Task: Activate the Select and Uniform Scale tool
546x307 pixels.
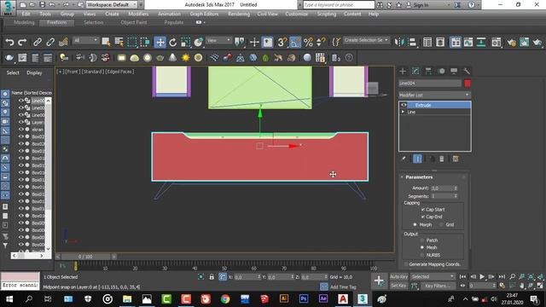Action: tap(186, 43)
